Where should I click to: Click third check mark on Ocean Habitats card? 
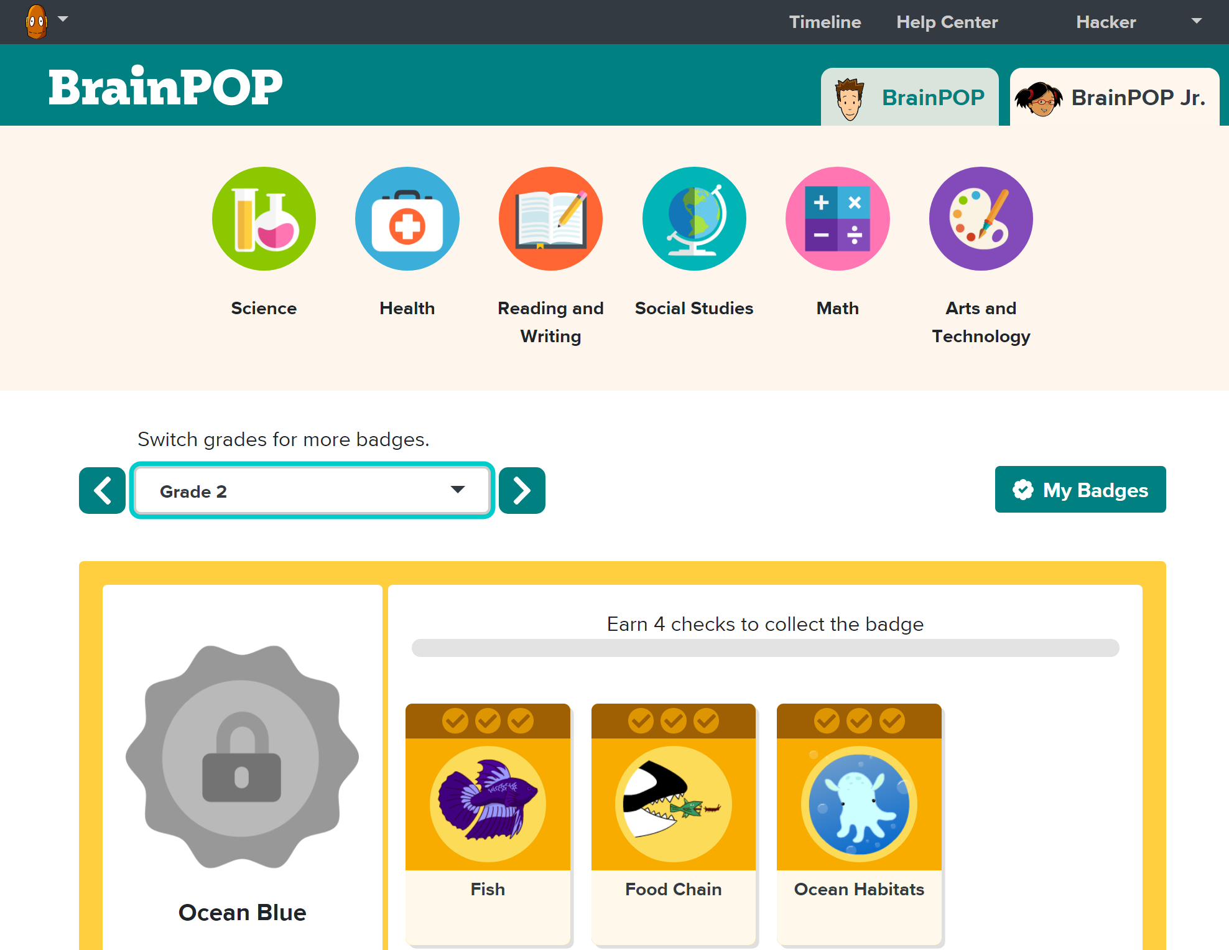pyautogui.click(x=892, y=721)
